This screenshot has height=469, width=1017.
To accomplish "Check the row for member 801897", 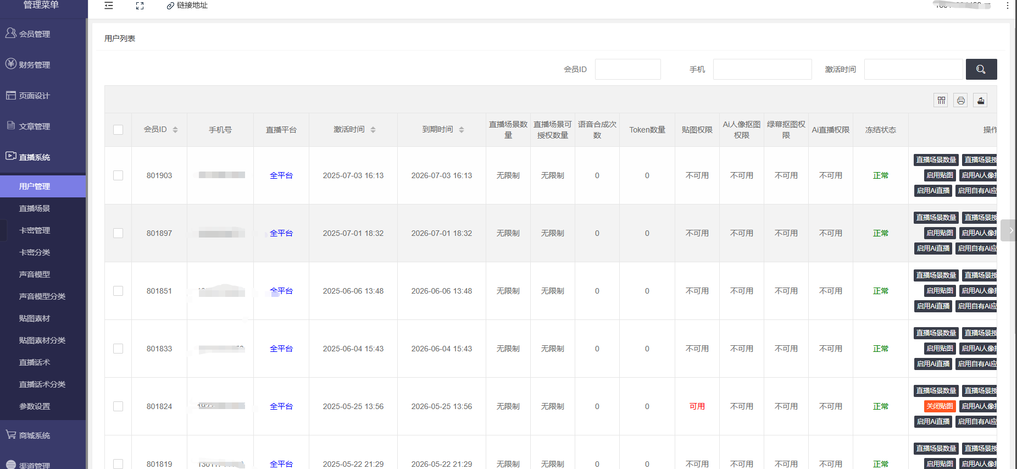I will [118, 233].
